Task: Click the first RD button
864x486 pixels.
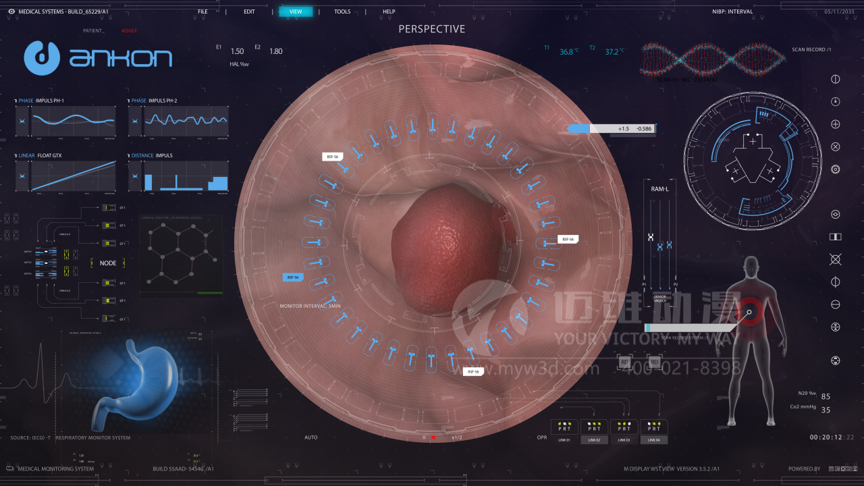Action: pos(624,362)
